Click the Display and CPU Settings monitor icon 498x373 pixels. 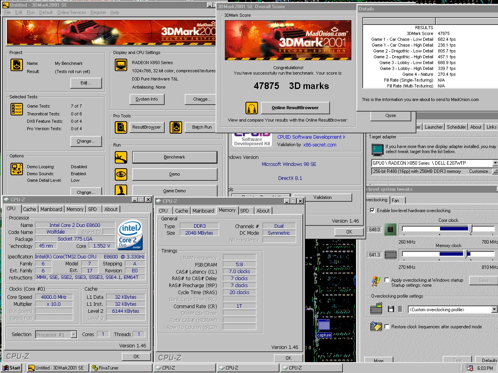121,65
